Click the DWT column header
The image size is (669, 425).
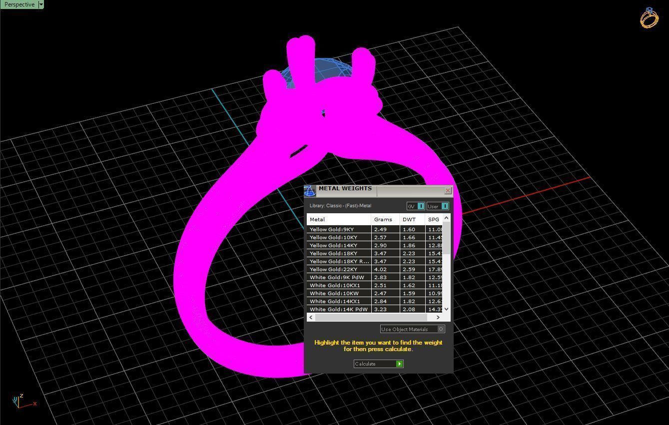point(412,219)
